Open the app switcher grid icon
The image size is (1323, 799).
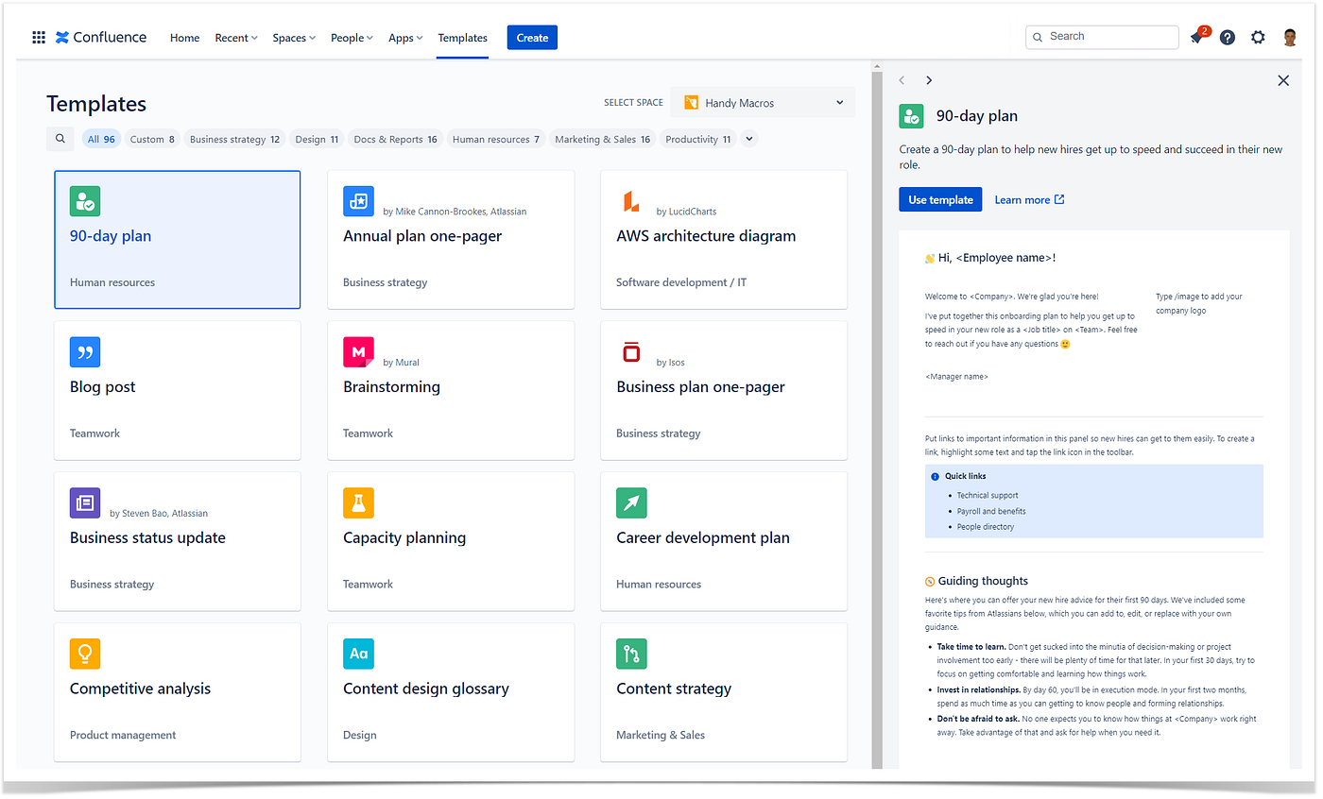click(x=39, y=38)
